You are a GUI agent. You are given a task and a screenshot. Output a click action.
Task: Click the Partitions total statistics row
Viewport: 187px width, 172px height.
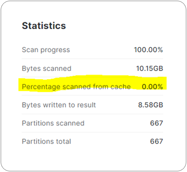pyautogui.click(x=93, y=141)
